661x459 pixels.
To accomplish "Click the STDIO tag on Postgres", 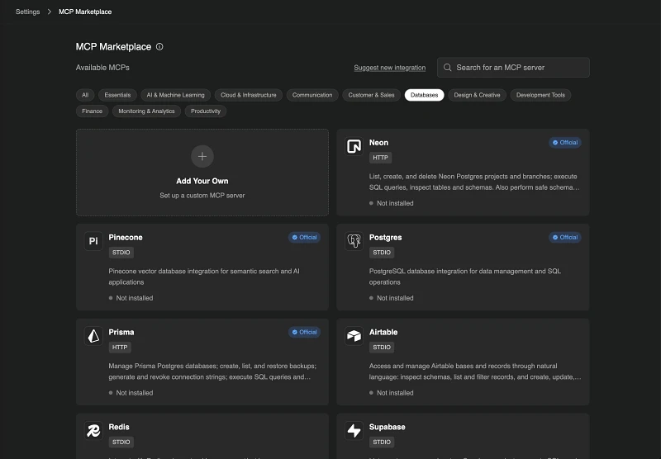I will pos(382,253).
